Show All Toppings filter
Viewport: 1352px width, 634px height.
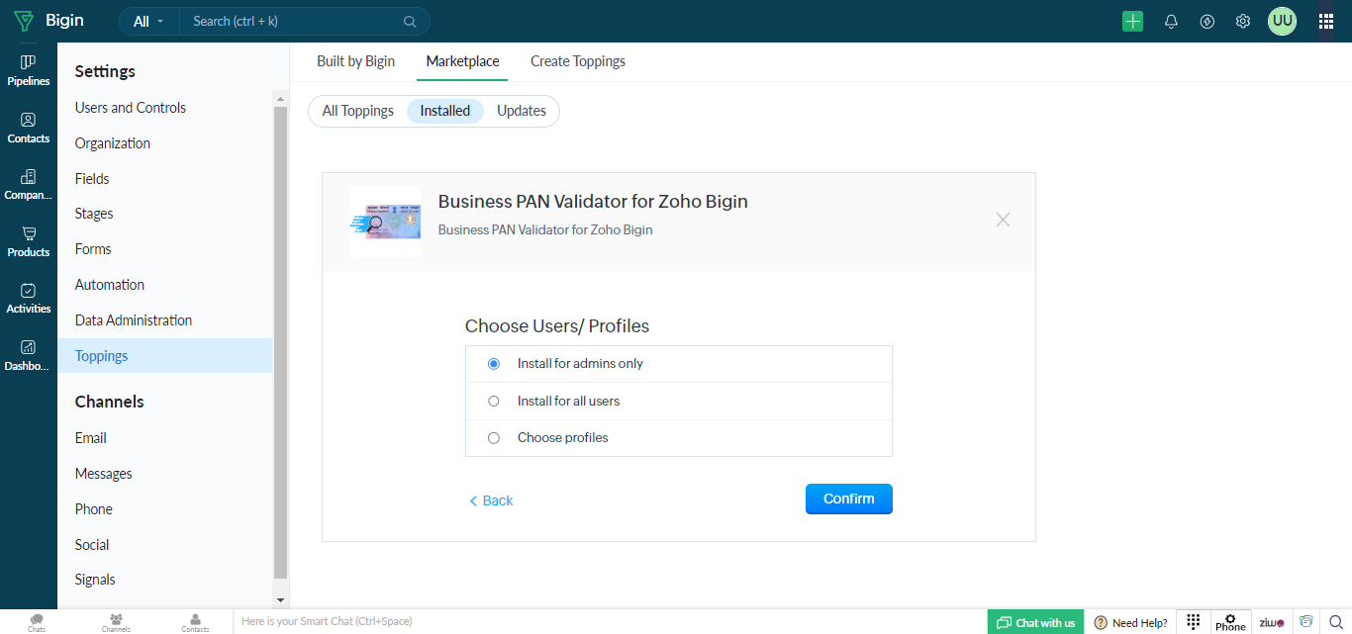(358, 111)
